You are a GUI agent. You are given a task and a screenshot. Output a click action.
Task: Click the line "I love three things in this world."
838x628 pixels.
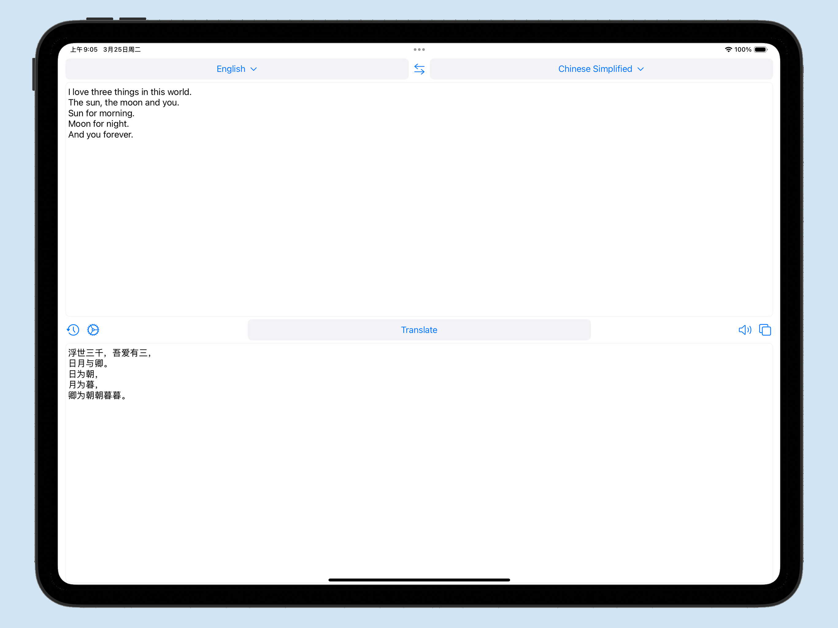tap(130, 92)
